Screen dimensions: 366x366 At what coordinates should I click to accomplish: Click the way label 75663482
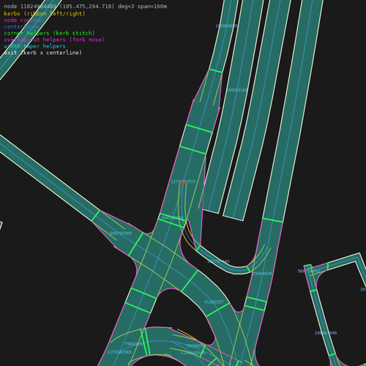pyautogui.click(x=134, y=344)
